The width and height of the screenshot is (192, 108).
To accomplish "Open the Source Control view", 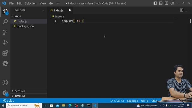I will pyautogui.click(x=5, y=32).
